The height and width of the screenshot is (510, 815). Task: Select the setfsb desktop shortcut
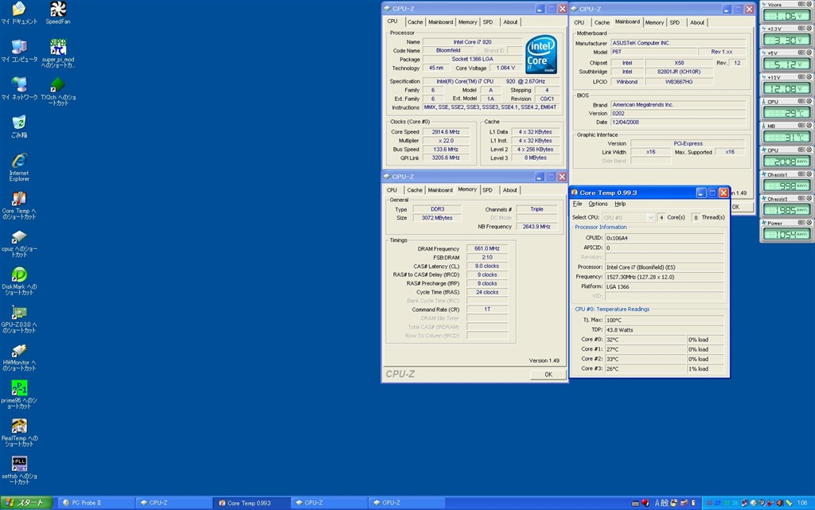pos(19,464)
